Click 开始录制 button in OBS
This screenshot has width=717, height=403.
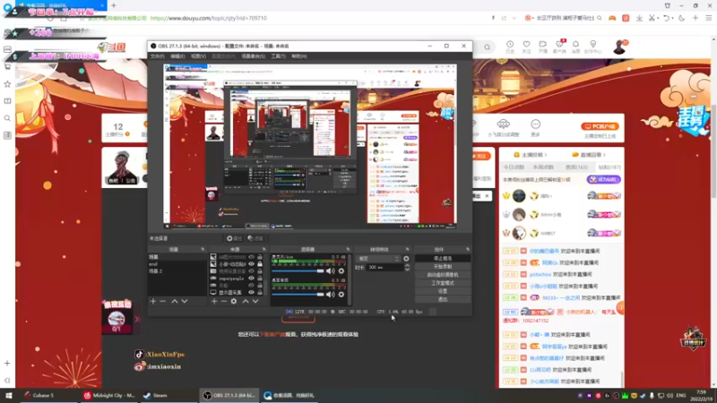tap(442, 267)
